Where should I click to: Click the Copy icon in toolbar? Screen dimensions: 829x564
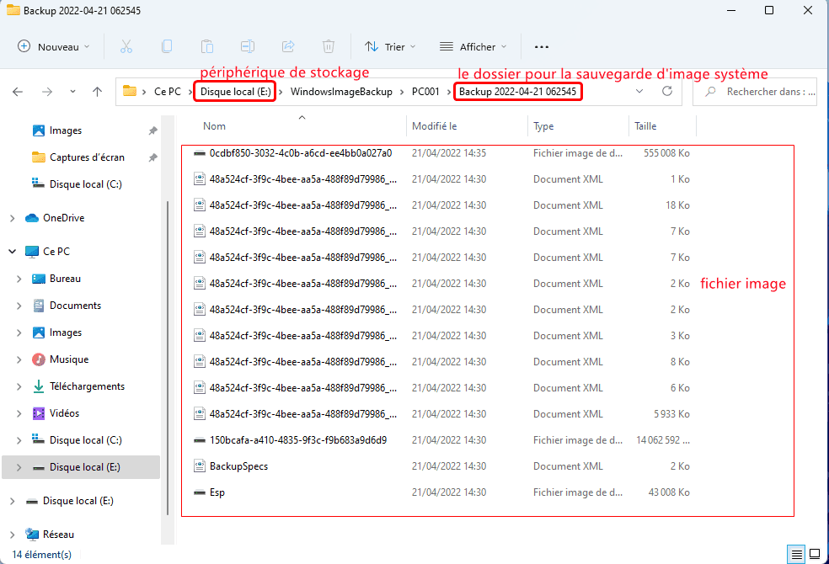pyautogui.click(x=167, y=47)
